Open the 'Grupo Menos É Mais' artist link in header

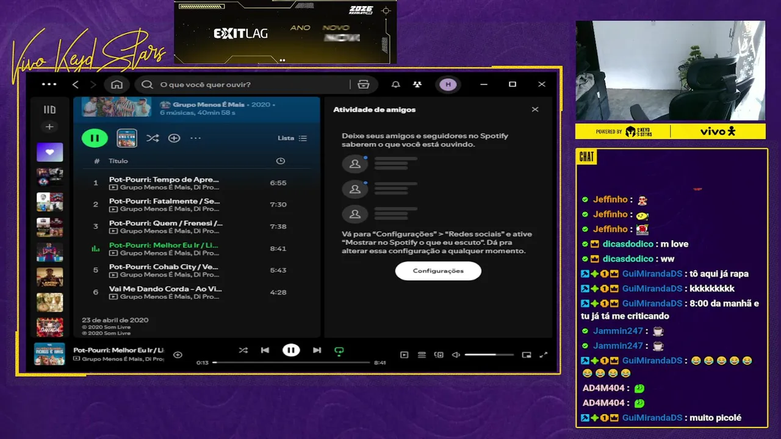pyautogui.click(x=208, y=104)
